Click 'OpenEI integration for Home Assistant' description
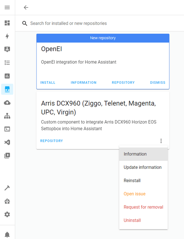This screenshot has width=184, height=239. (x=79, y=62)
